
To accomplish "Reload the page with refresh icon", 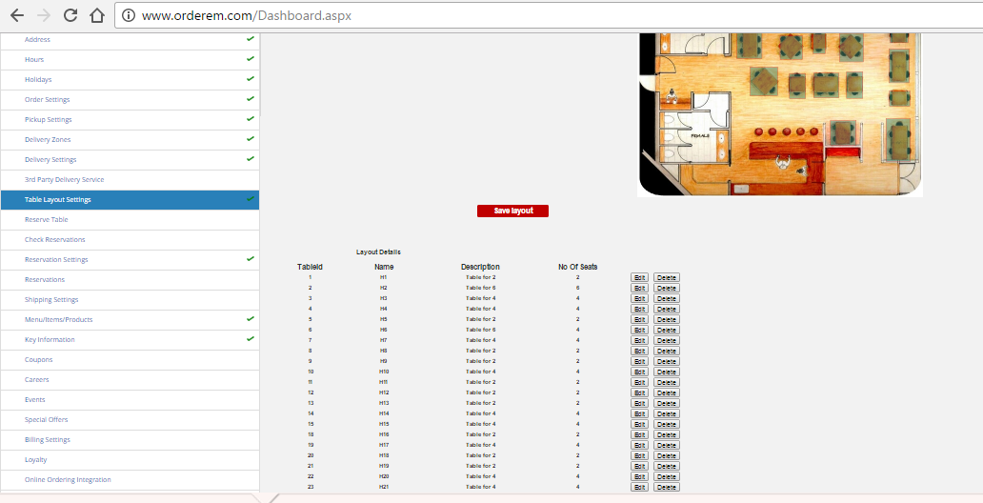I will (x=70, y=15).
